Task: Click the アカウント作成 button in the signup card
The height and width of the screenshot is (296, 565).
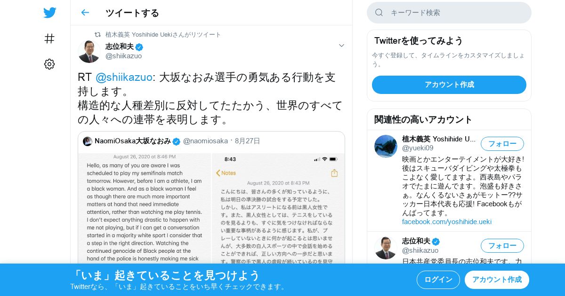Action: tap(449, 85)
